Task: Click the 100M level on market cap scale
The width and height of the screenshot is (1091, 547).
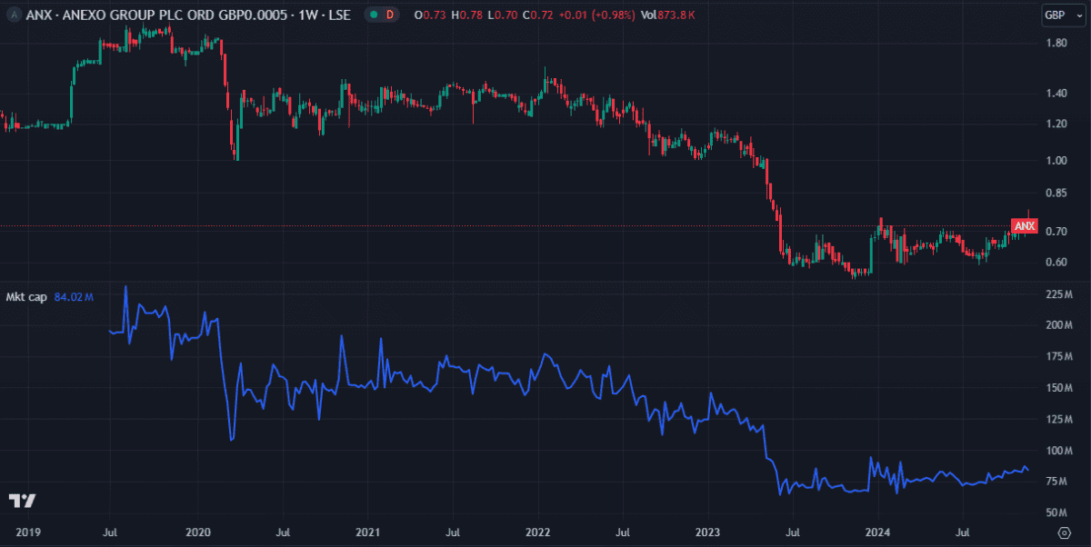Action: tap(1056, 451)
